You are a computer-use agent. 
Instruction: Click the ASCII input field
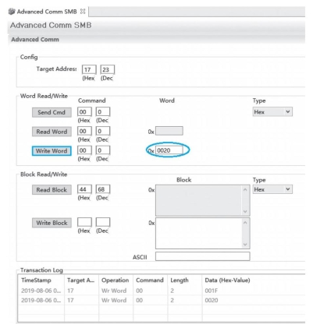(203, 256)
